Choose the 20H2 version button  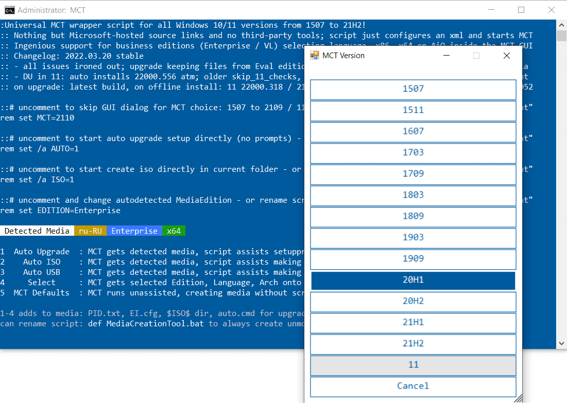click(x=413, y=302)
